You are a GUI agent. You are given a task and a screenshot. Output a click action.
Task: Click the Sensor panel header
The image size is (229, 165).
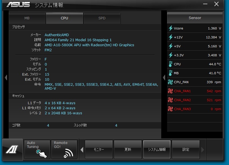195,18
